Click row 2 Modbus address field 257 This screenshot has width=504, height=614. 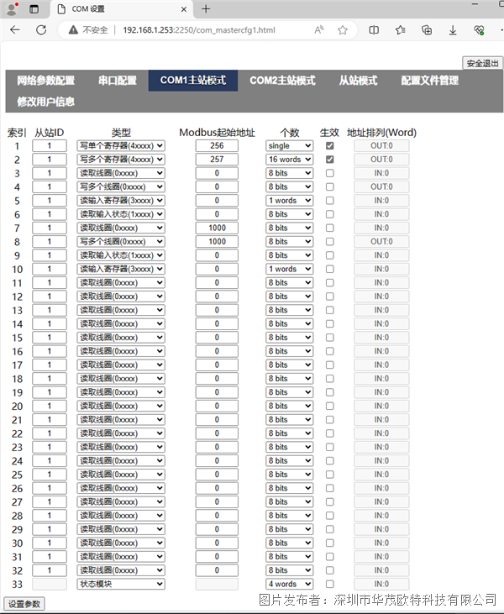[217, 160]
